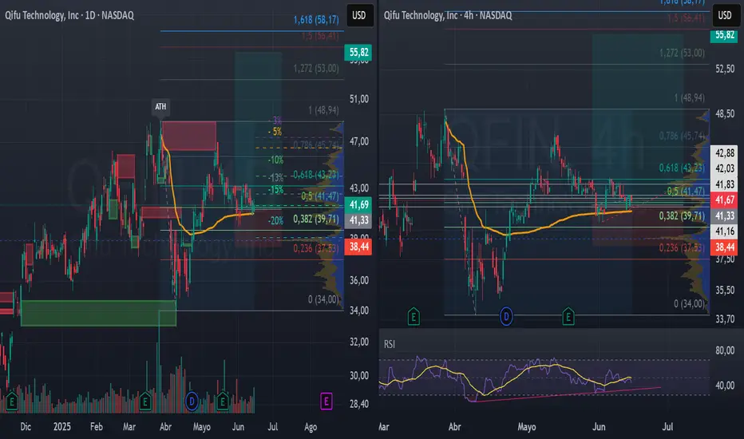The image size is (744, 439).
Task: Click the Qifu Technology 1D NASDAQ chart title
Action: pos(69,15)
